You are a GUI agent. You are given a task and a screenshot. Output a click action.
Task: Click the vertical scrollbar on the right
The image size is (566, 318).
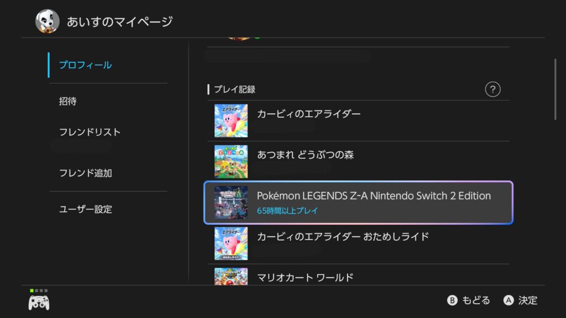(x=555, y=89)
